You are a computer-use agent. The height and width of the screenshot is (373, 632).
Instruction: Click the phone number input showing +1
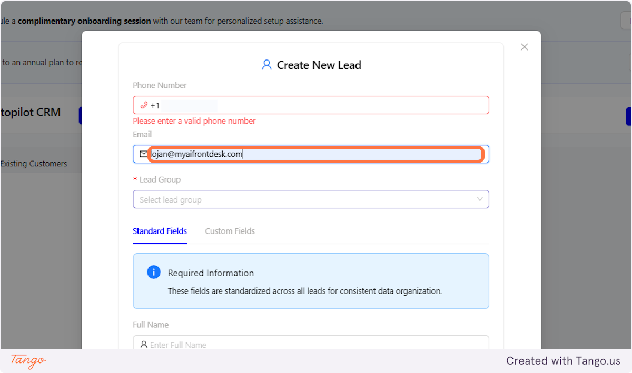click(x=311, y=105)
